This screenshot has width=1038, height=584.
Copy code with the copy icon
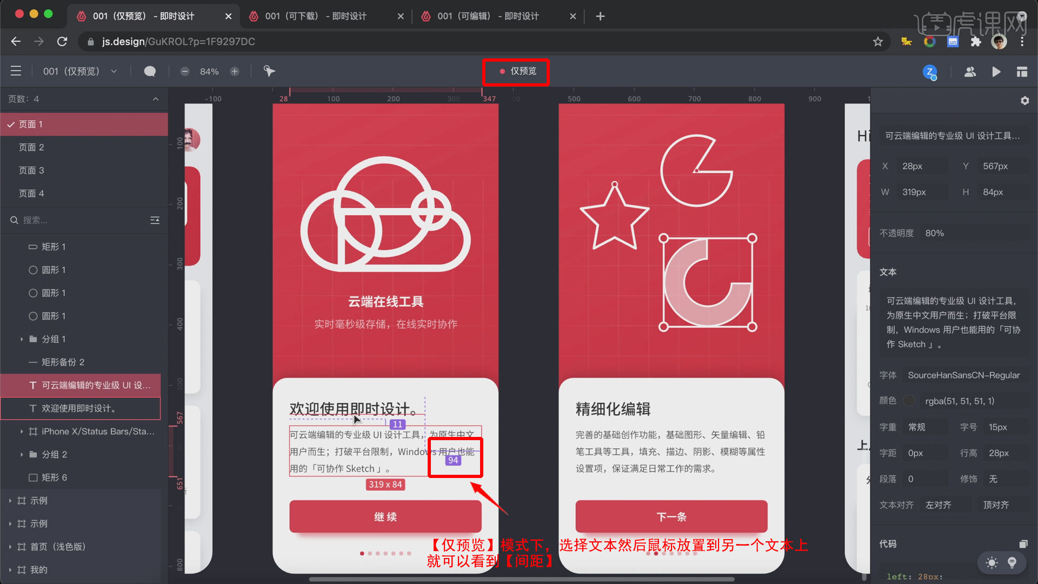point(1023,543)
